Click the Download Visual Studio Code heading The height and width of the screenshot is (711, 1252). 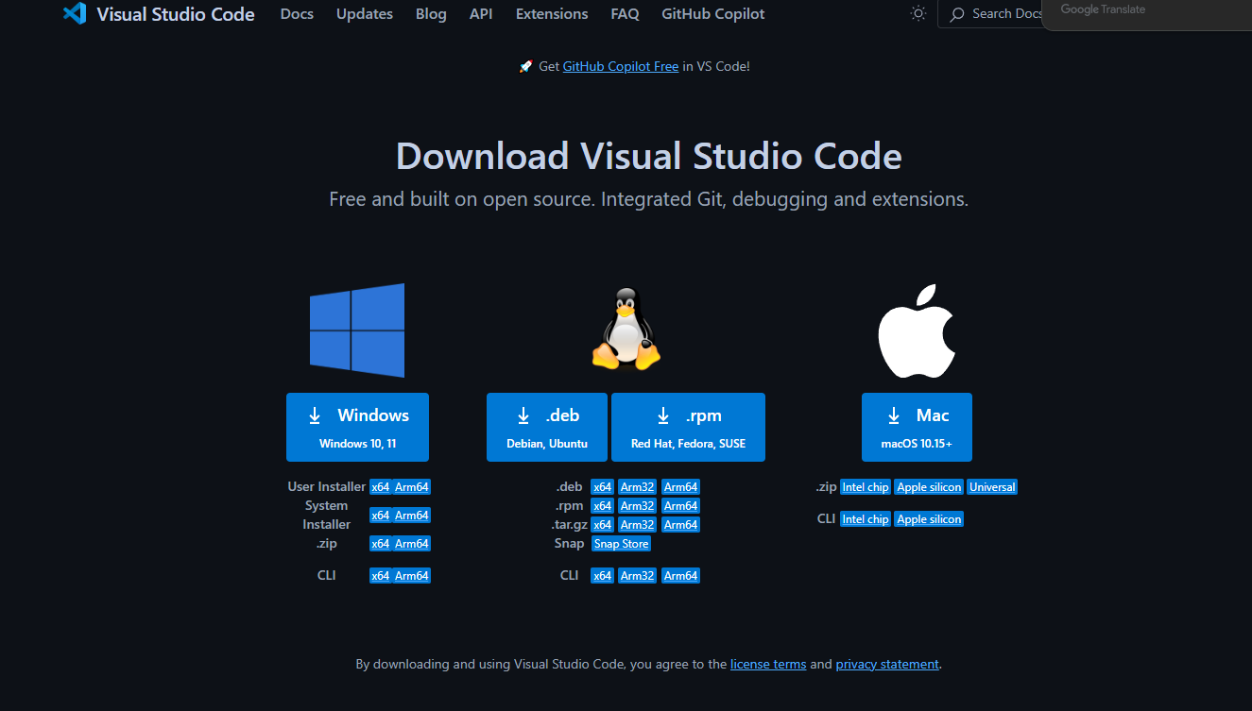[x=649, y=156]
